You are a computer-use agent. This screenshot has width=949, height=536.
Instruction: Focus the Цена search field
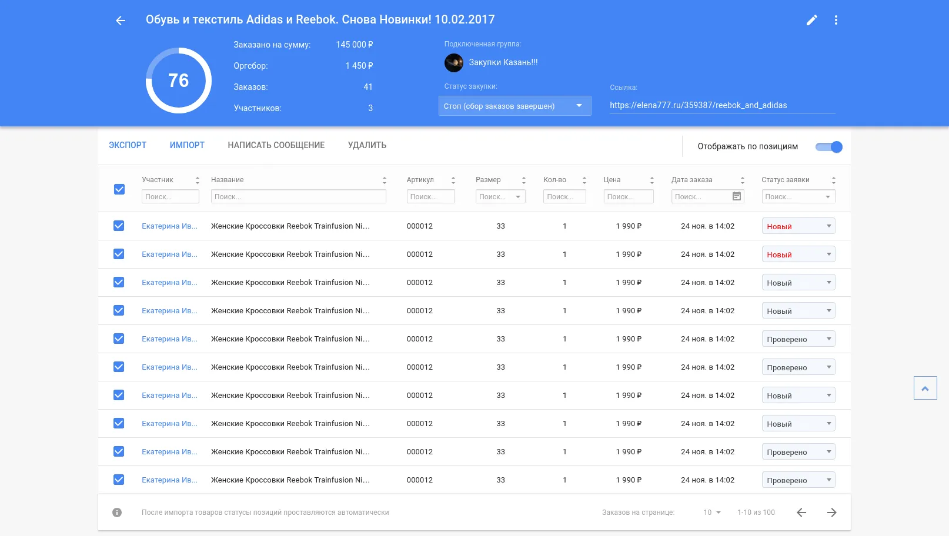point(629,196)
